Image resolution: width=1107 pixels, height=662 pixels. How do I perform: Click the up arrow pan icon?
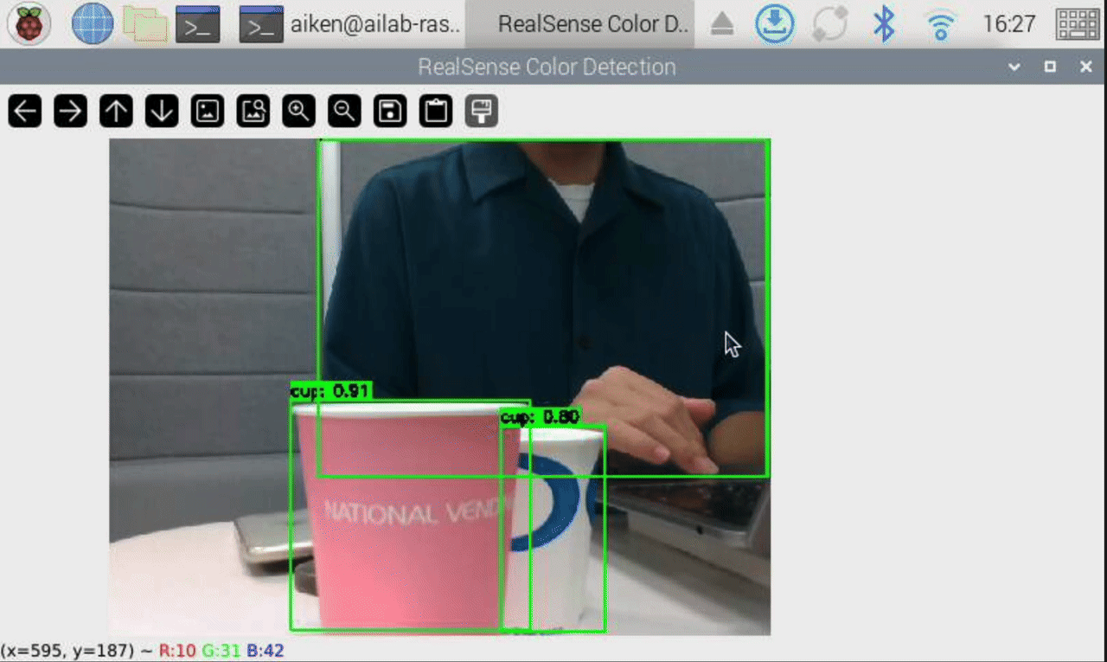coord(117,111)
